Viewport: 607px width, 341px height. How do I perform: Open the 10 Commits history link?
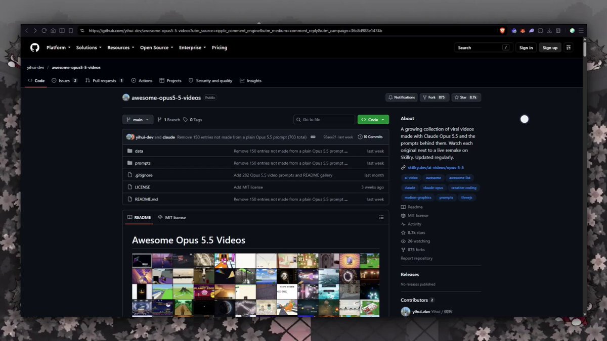(370, 137)
